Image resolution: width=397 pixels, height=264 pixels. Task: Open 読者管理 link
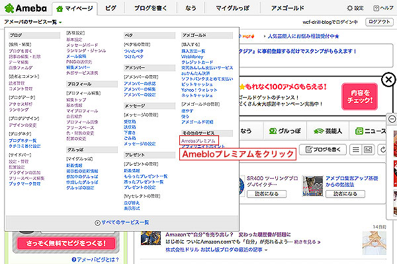tap(17, 83)
